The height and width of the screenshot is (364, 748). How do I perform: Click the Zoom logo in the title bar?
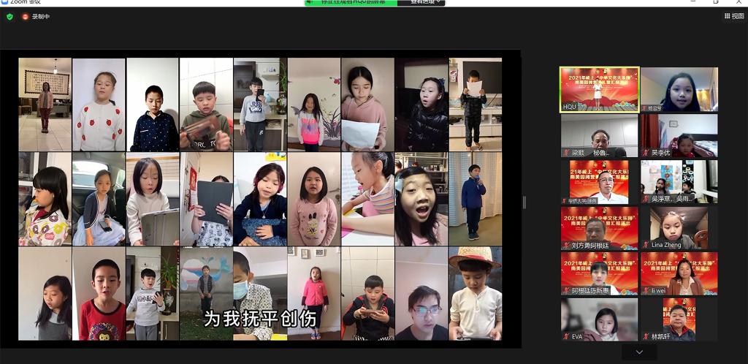tap(4, 2)
